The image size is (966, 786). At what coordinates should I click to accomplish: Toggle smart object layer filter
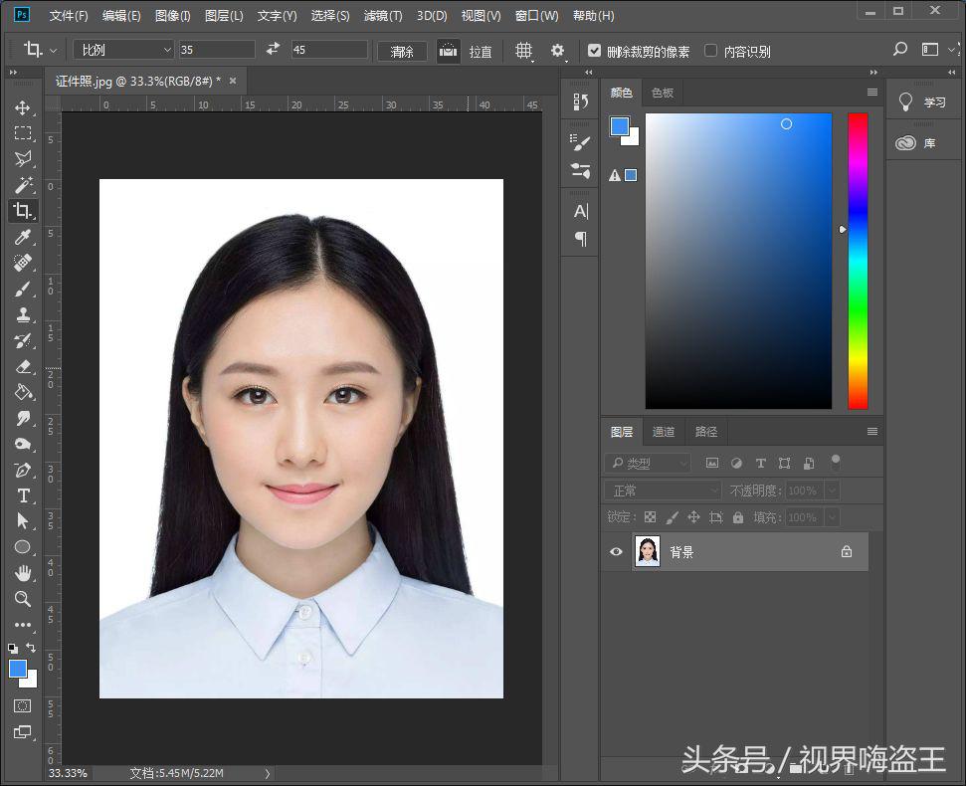click(x=809, y=463)
